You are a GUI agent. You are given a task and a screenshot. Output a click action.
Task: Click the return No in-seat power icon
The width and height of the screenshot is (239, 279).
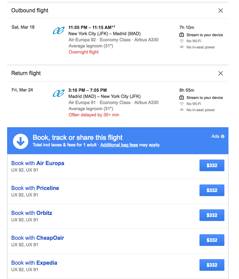coord(182,110)
